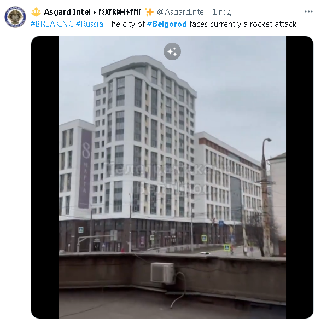Image resolution: width=321 pixels, height=324 pixels.
Task: Click the right black letterbox of the video
Action: (300, 177)
